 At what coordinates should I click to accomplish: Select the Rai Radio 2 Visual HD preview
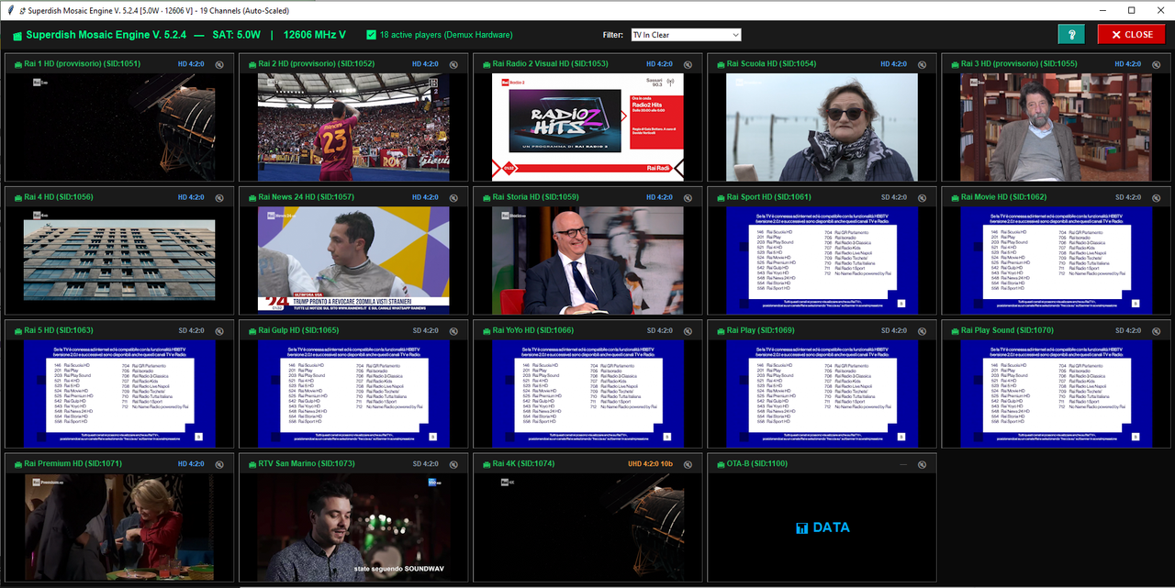pos(587,128)
